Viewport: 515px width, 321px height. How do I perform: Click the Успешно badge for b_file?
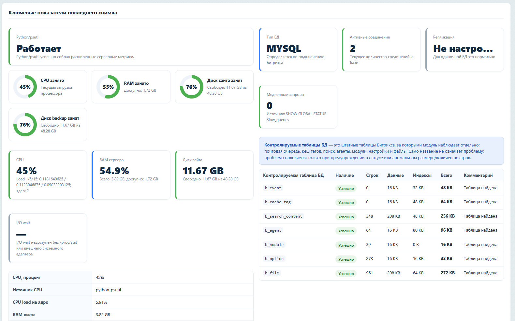tap(346, 273)
